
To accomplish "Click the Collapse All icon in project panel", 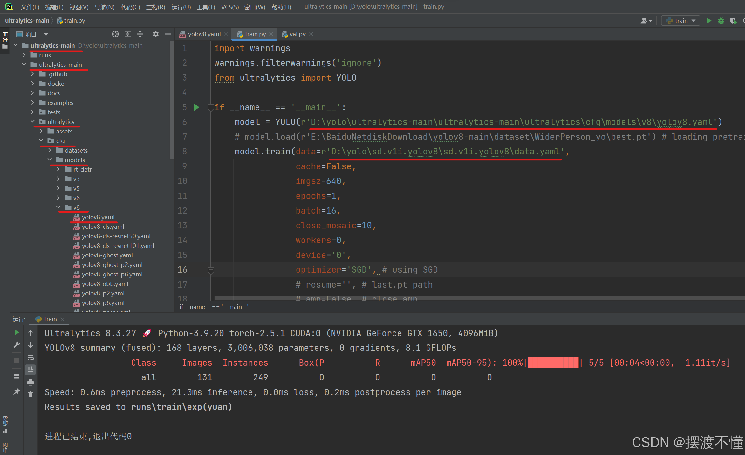I will (140, 34).
